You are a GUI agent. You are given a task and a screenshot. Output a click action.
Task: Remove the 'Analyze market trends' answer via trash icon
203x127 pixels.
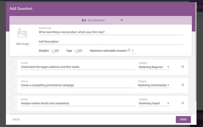[x=183, y=103]
